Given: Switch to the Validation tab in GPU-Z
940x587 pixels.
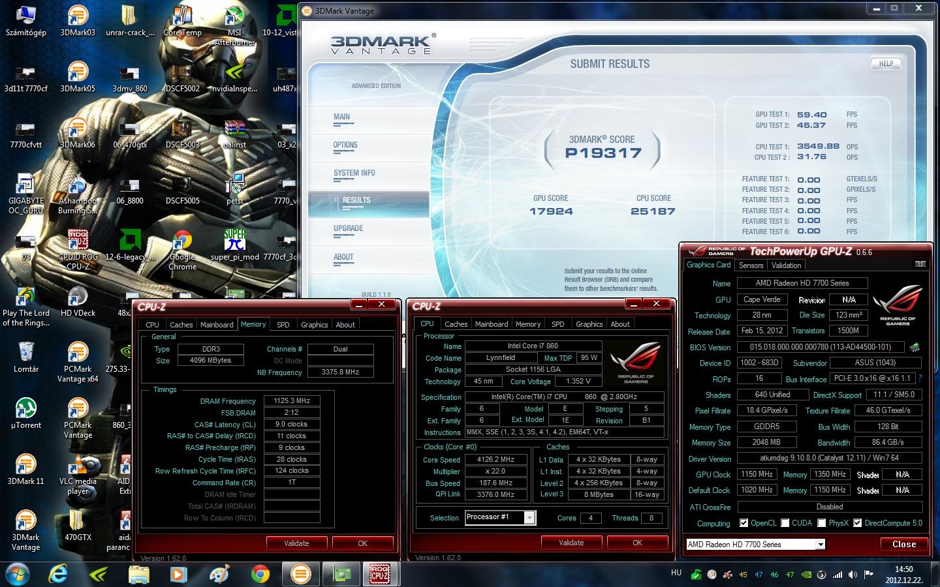Looking at the screenshot, I should (x=786, y=265).
